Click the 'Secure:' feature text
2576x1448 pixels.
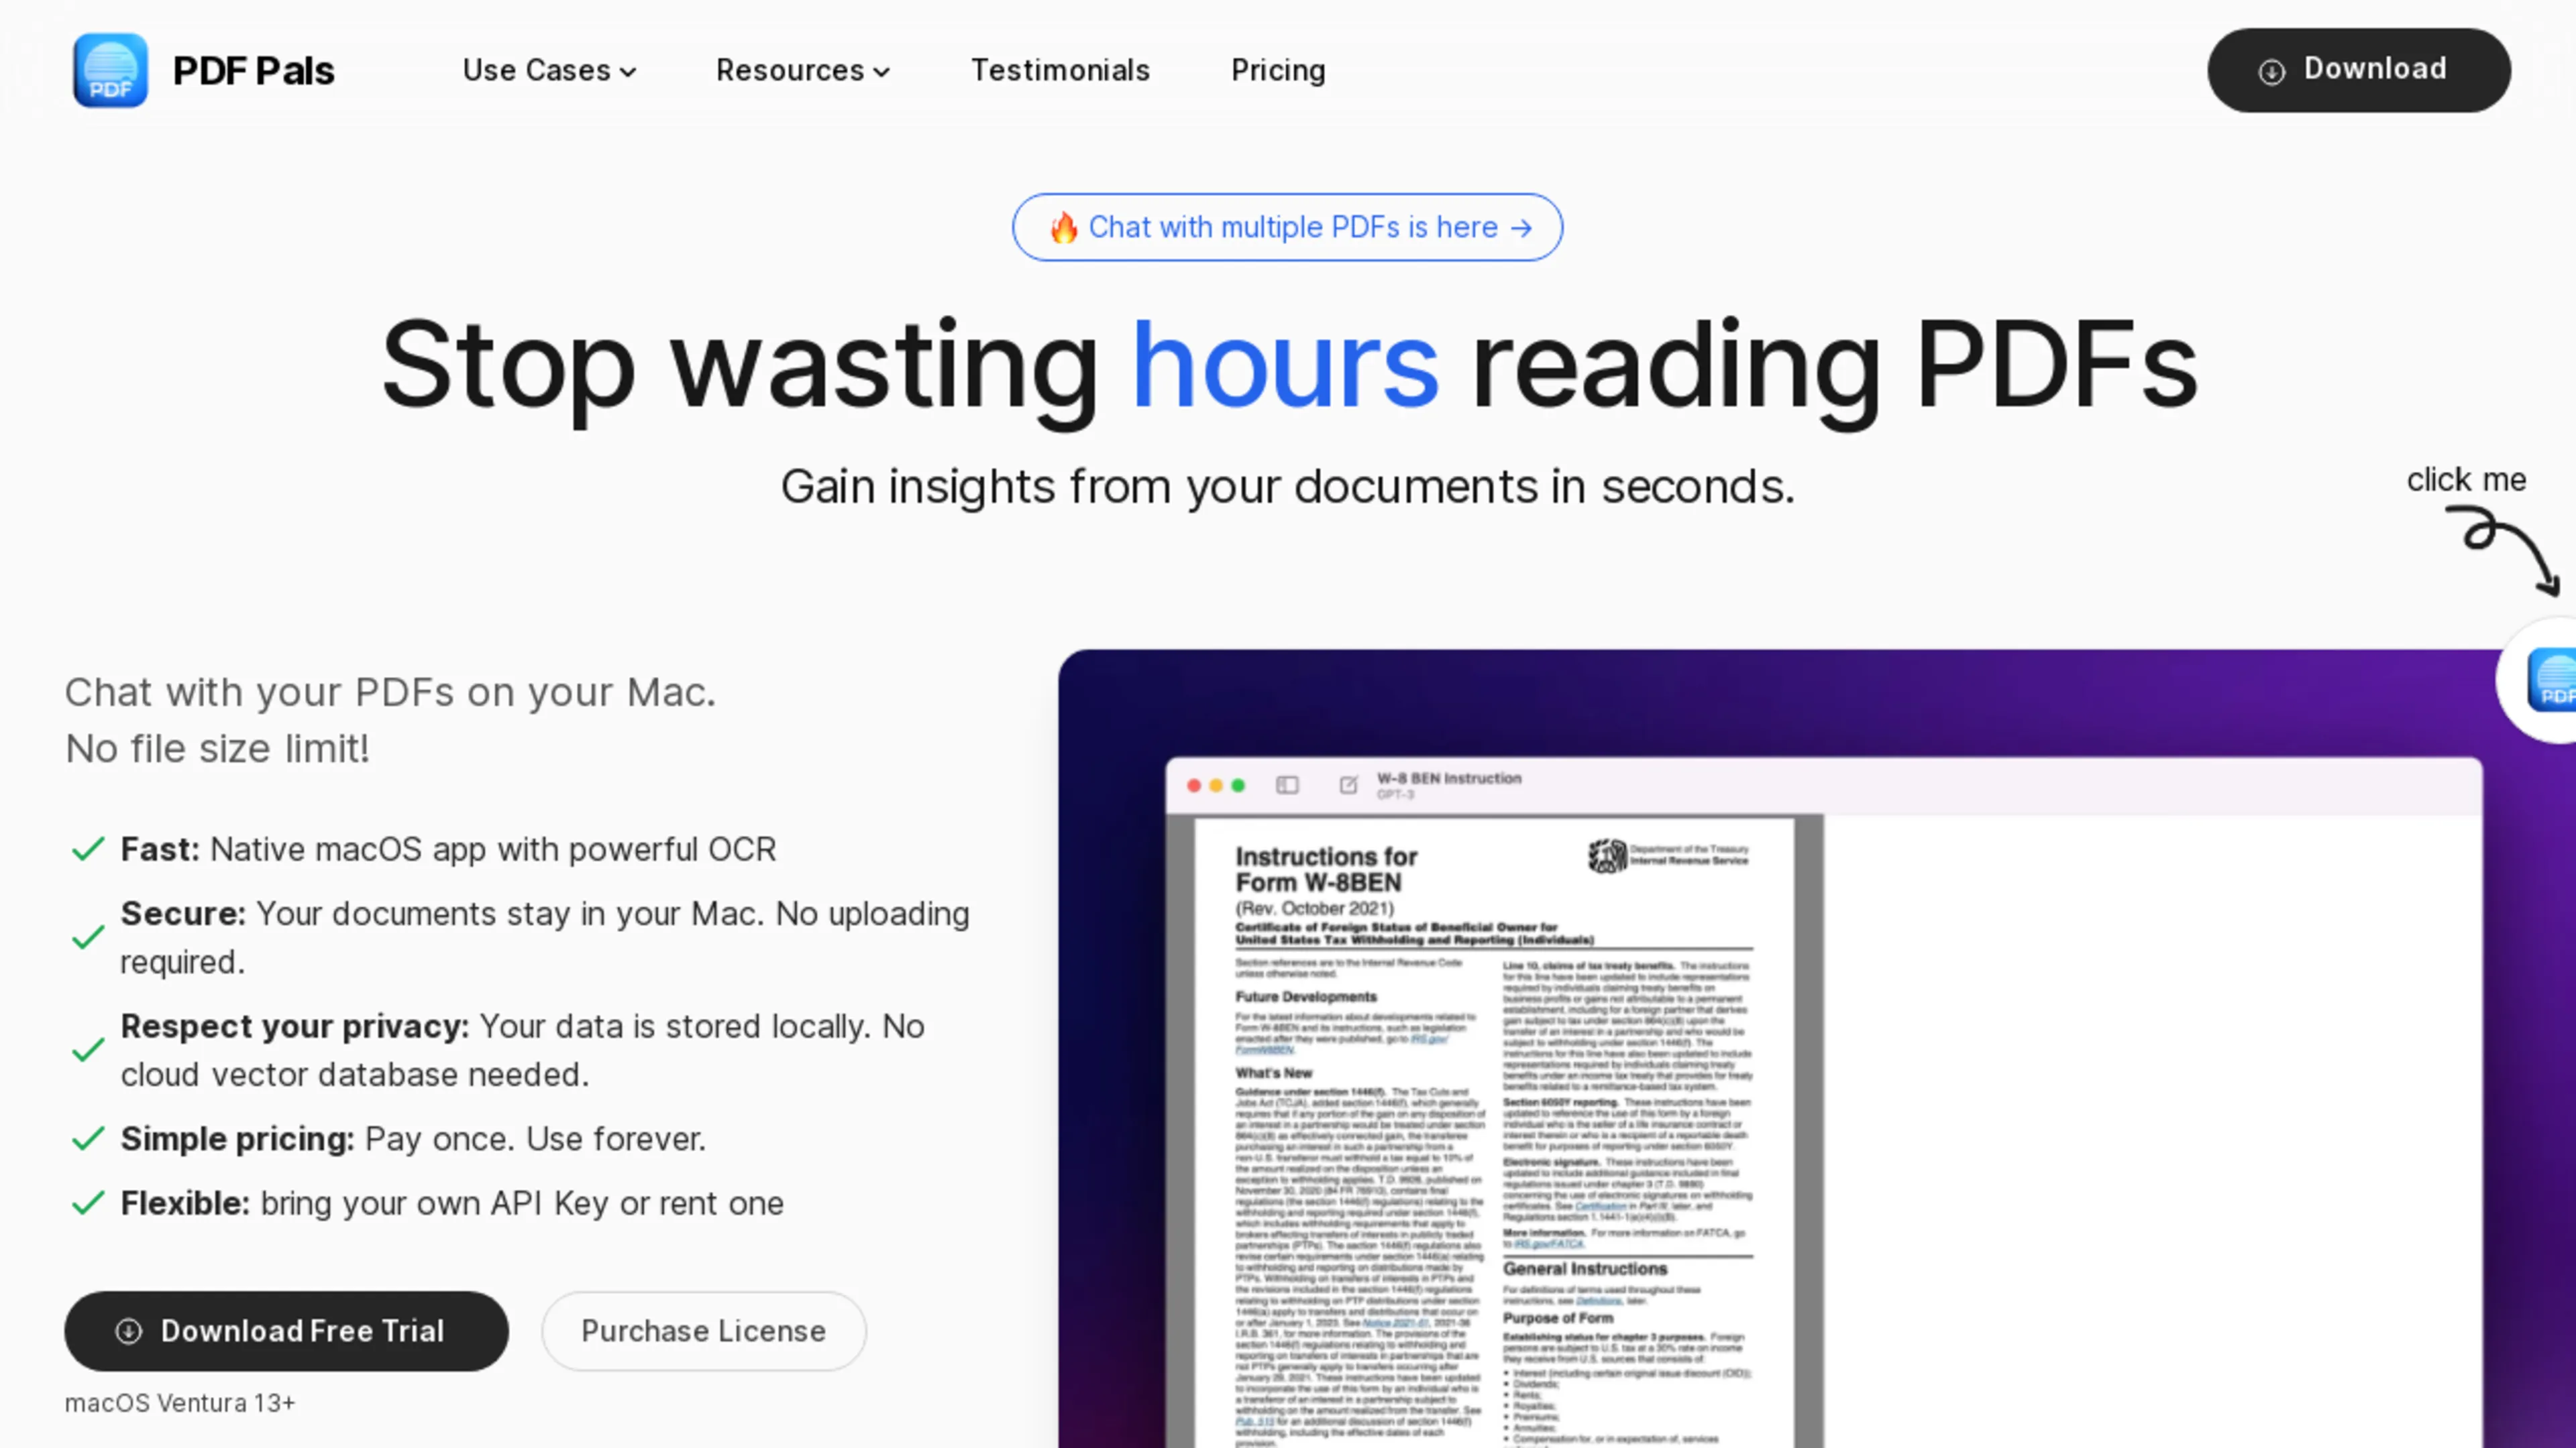pyautogui.click(x=183, y=913)
